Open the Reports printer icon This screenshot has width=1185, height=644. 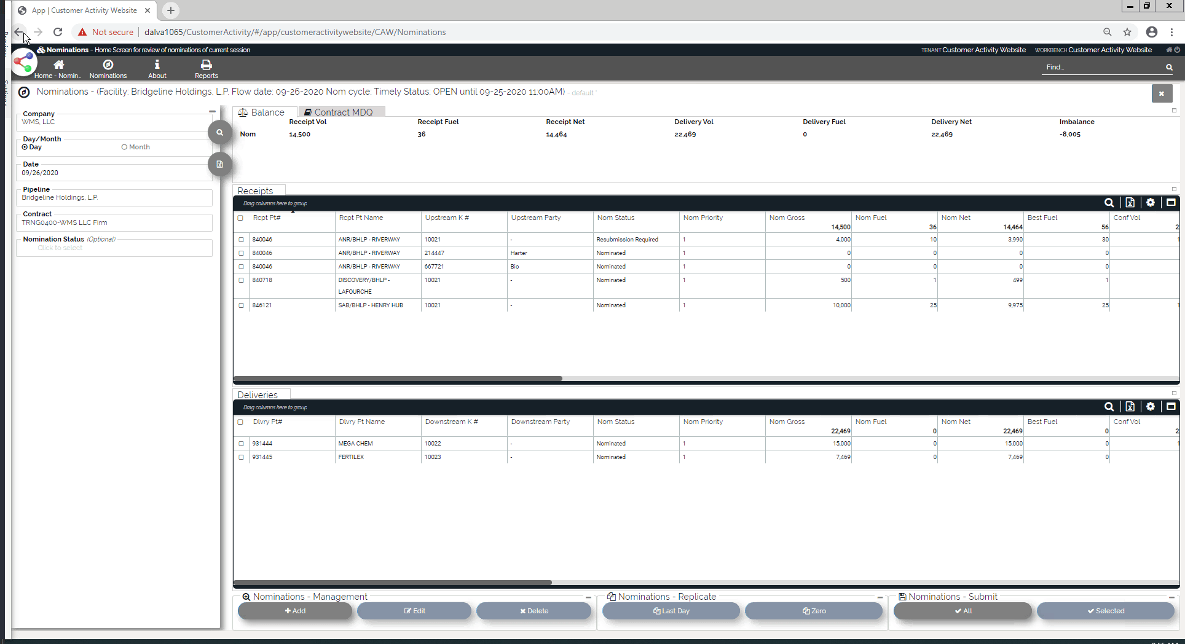click(x=206, y=65)
